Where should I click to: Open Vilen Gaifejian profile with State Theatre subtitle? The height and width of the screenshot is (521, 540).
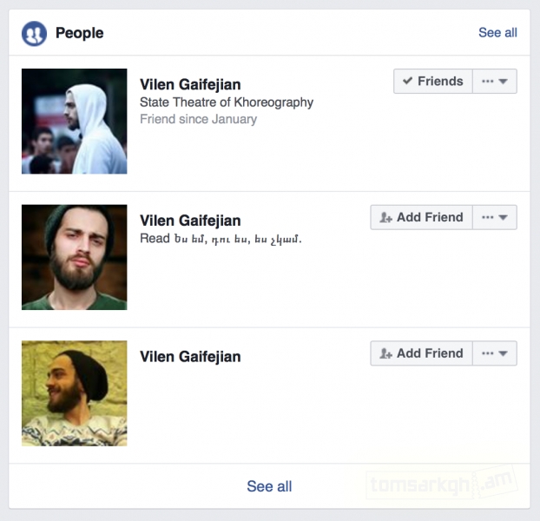point(190,84)
